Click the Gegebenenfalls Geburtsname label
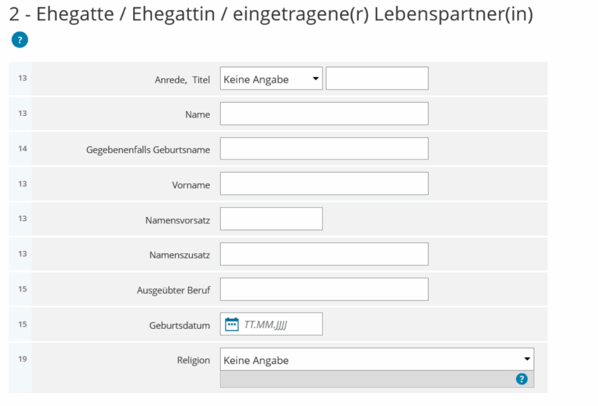This screenshot has width=598, height=406. pos(148,150)
